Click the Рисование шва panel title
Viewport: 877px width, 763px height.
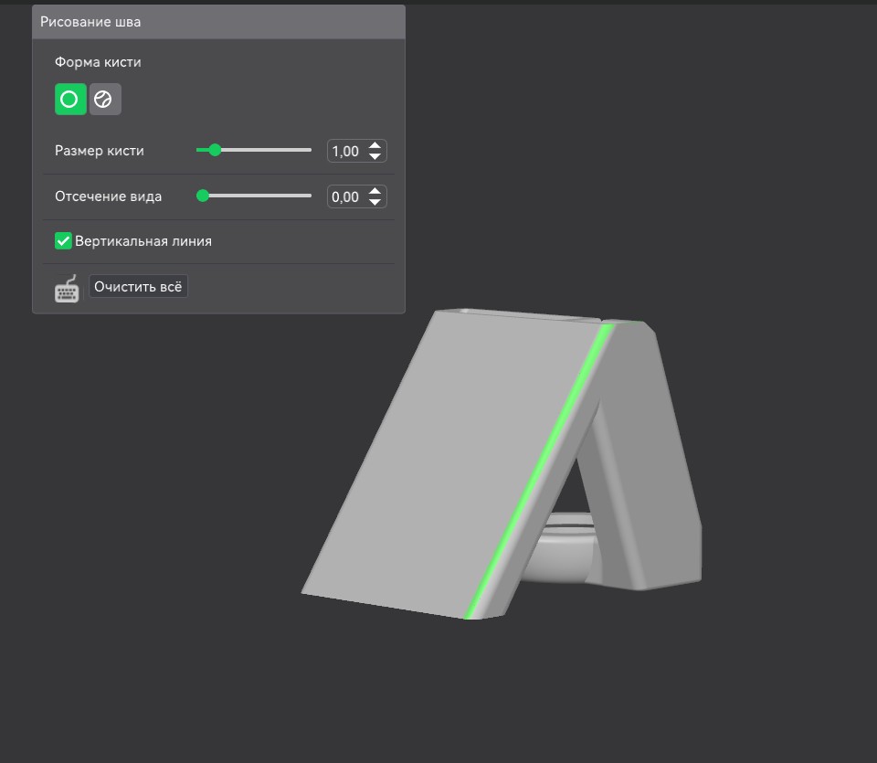pyautogui.click(x=90, y=22)
